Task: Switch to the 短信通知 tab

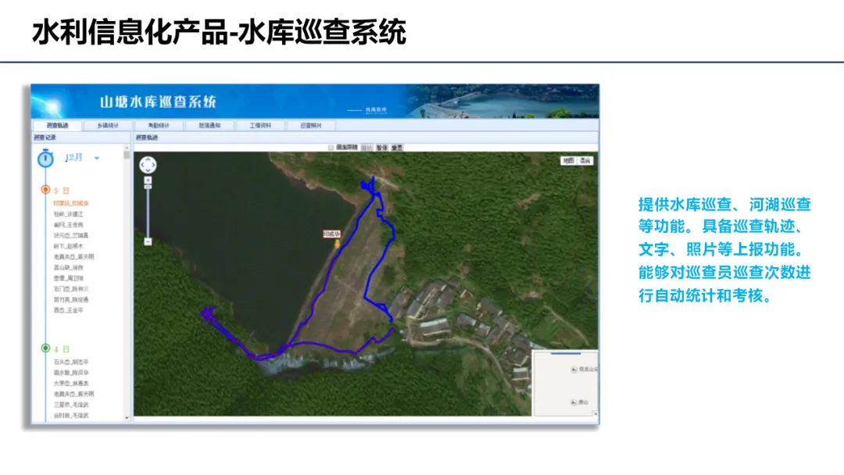Action: coord(209,125)
